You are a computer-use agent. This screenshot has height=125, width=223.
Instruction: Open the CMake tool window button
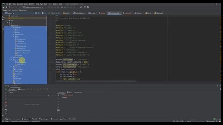click(x=63, y=119)
